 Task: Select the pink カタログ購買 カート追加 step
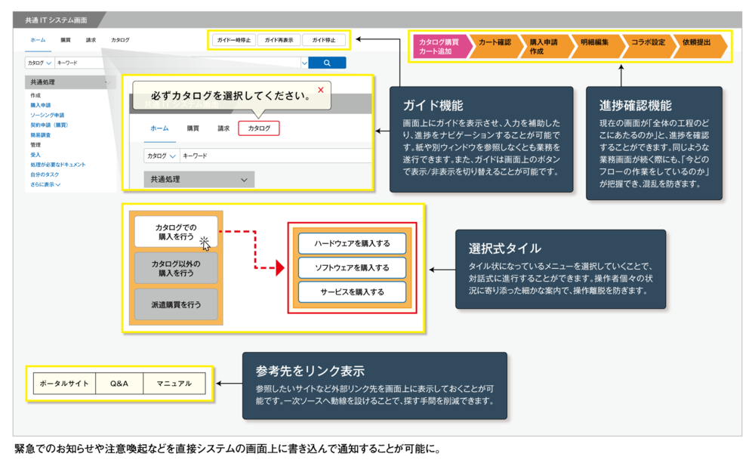click(x=439, y=46)
